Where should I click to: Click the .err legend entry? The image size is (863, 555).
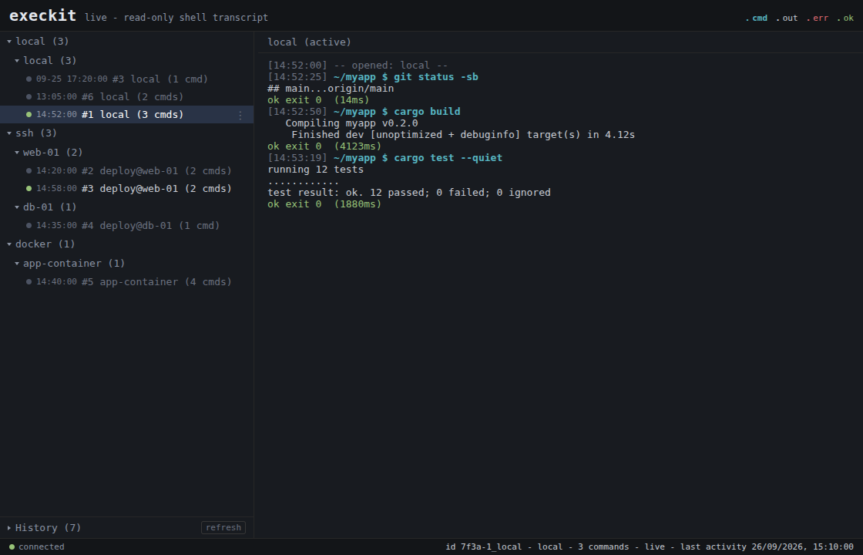818,18
